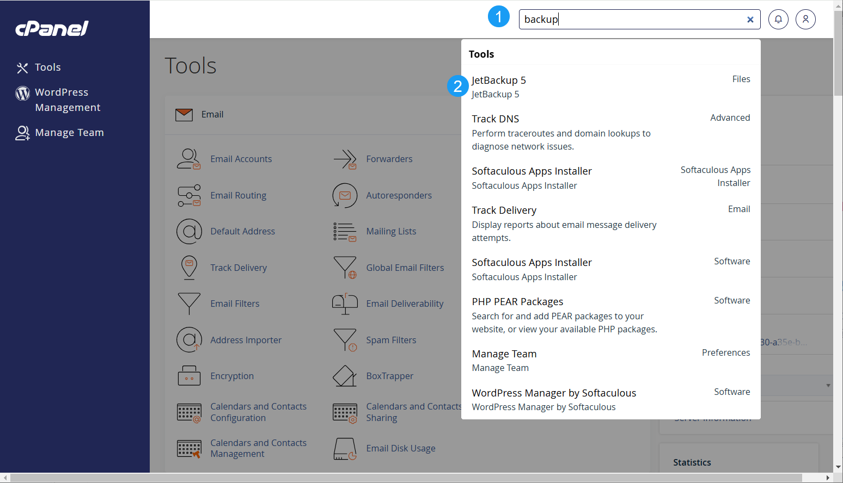Click the Mailing Lists icon
The width and height of the screenshot is (843, 483).
tap(345, 232)
